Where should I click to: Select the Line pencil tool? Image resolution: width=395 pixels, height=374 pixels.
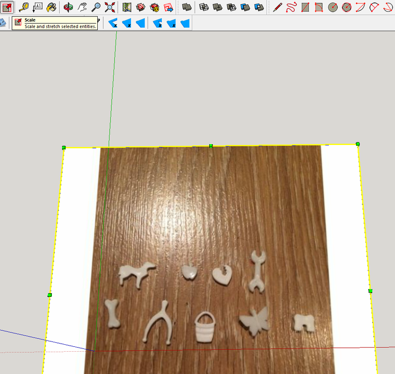[277, 7]
